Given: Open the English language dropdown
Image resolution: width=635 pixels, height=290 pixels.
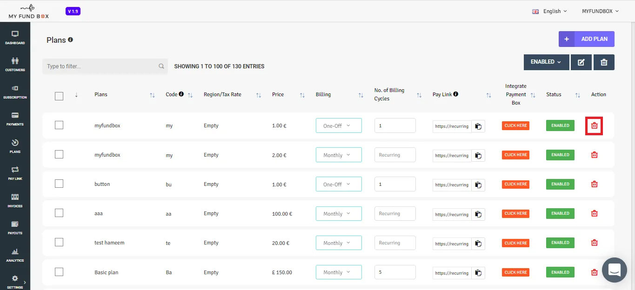Looking at the screenshot, I should [549, 11].
